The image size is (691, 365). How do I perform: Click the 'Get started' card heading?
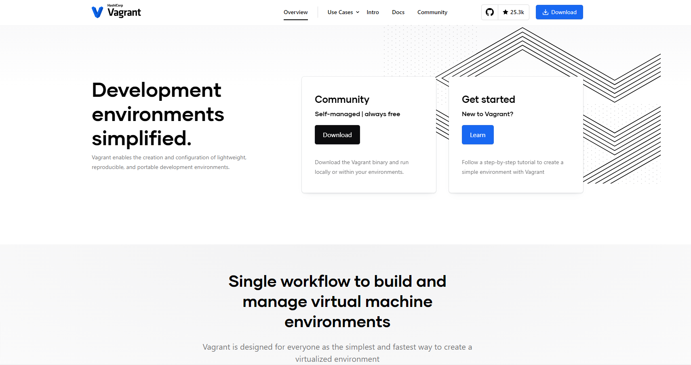(x=488, y=99)
